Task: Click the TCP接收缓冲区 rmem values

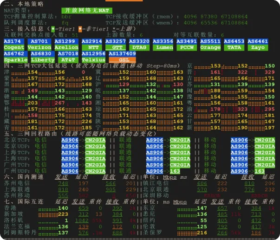Action: (215, 17)
